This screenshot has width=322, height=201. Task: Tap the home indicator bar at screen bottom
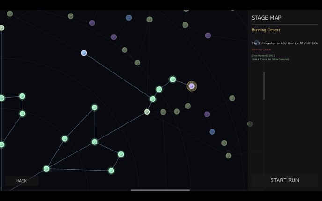[x=160, y=190]
